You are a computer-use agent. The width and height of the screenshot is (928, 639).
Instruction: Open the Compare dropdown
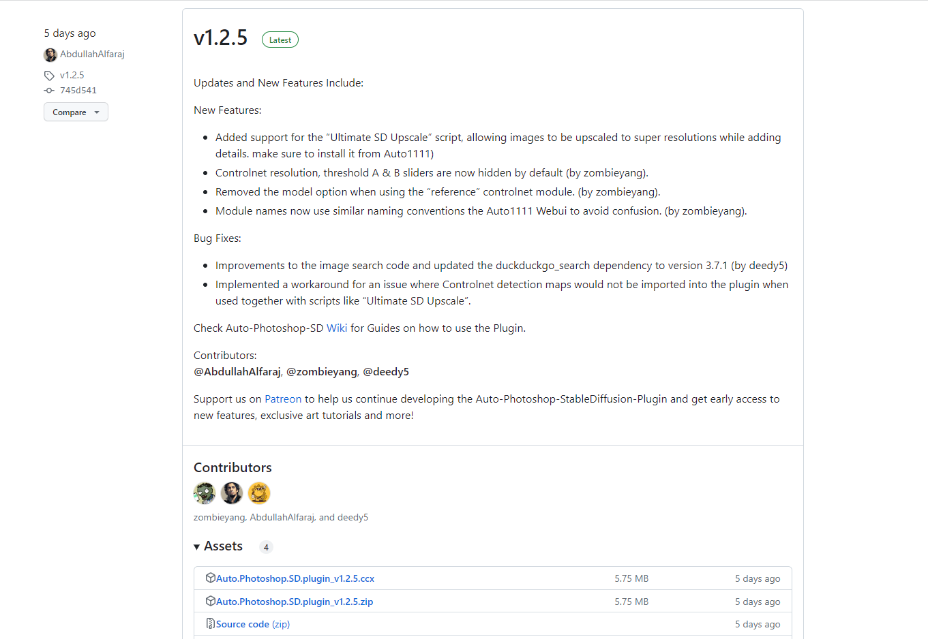point(76,112)
